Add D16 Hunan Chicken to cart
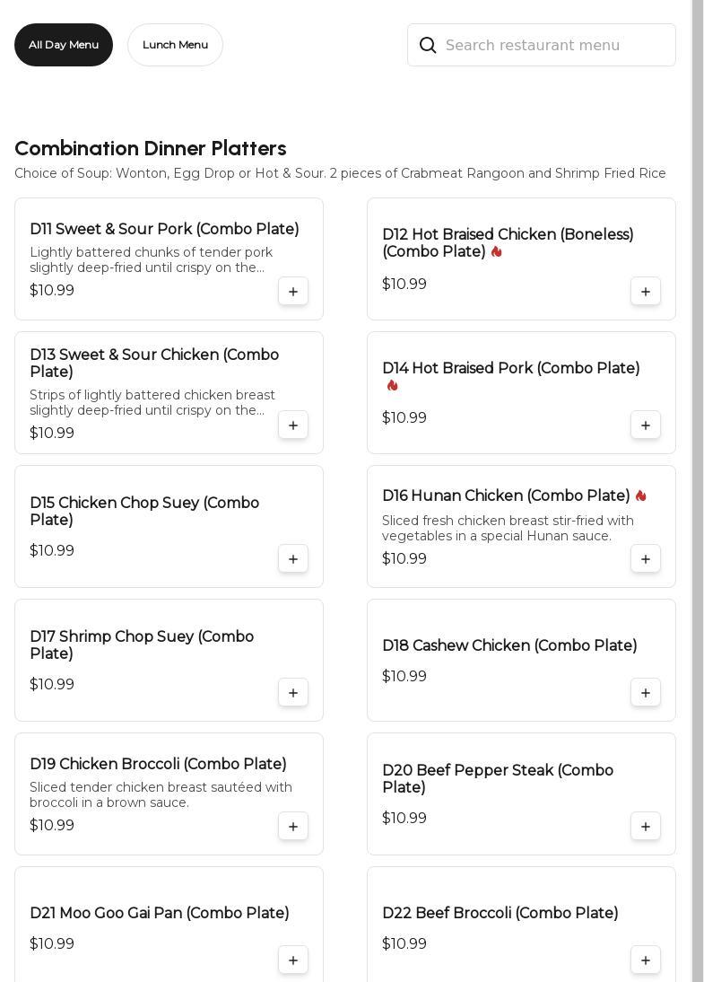The width and height of the screenshot is (704, 982). click(x=646, y=559)
